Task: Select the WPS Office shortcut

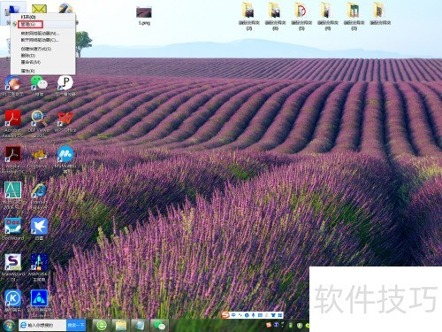Action: click(65, 122)
